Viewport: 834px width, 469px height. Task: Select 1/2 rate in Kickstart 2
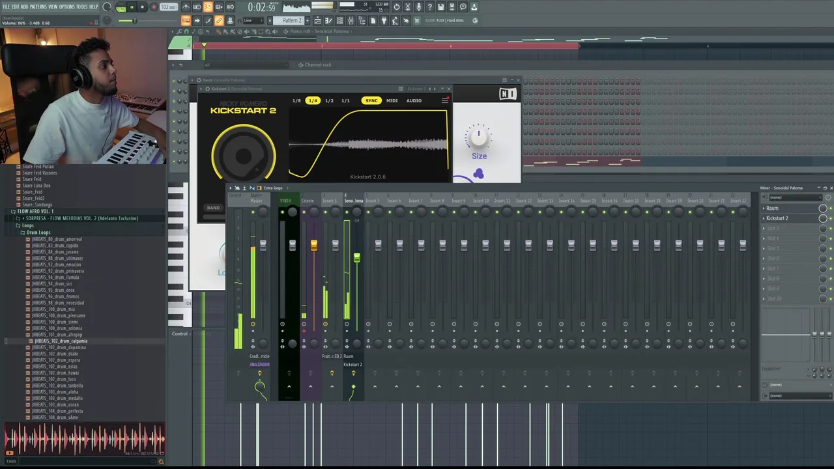click(x=329, y=100)
